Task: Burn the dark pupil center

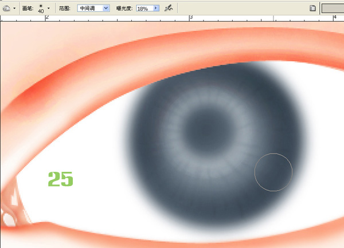Action: click(x=209, y=131)
